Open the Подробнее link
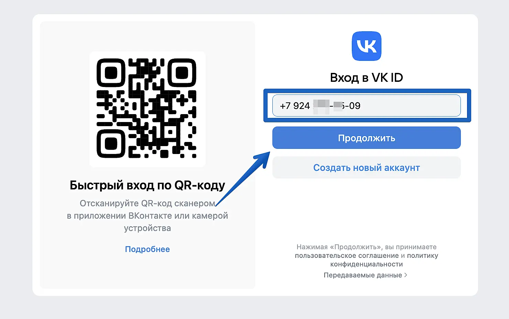509x319 pixels. click(x=147, y=249)
